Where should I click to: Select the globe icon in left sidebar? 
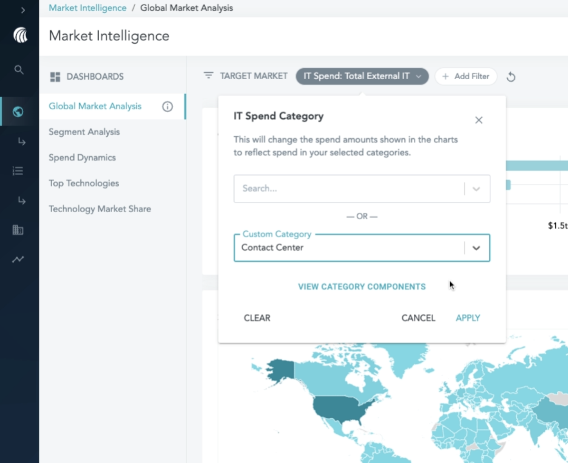point(18,111)
